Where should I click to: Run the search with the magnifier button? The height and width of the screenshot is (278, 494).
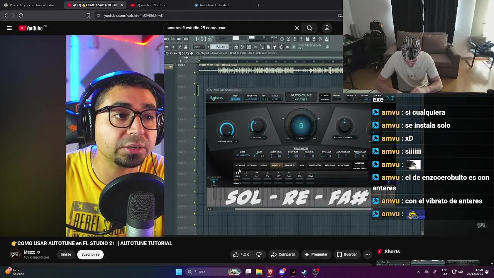point(310,28)
